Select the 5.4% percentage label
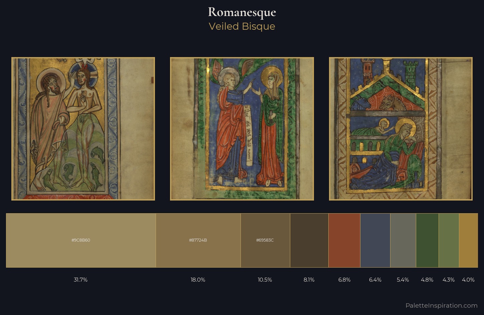The image size is (484, 315). 403,280
